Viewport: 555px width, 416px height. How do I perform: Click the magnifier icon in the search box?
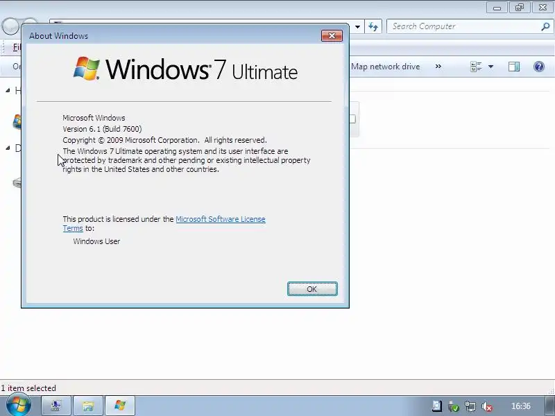click(x=545, y=26)
